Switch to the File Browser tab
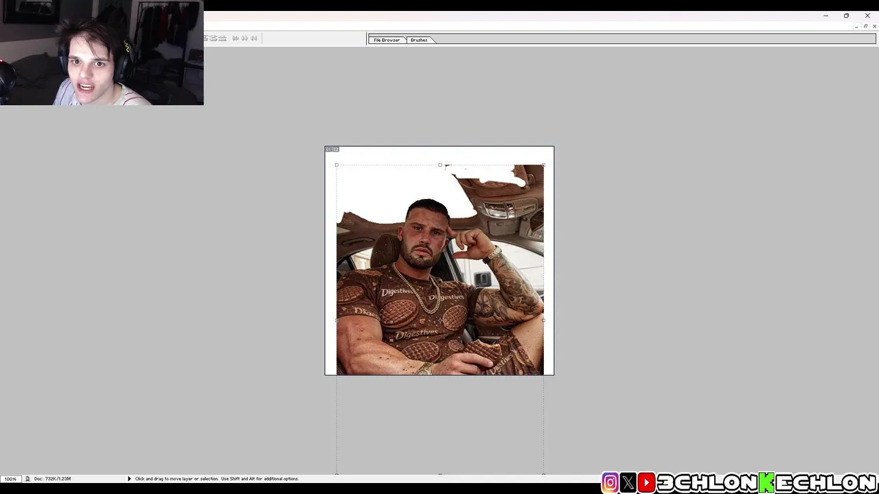The image size is (879, 494). [387, 40]
